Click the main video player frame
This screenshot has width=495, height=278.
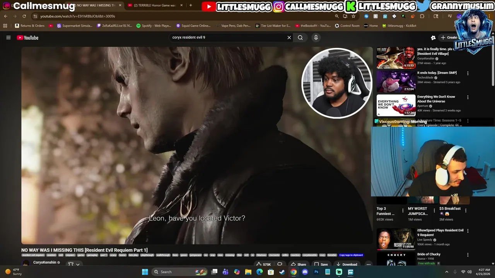click(197, 146)
